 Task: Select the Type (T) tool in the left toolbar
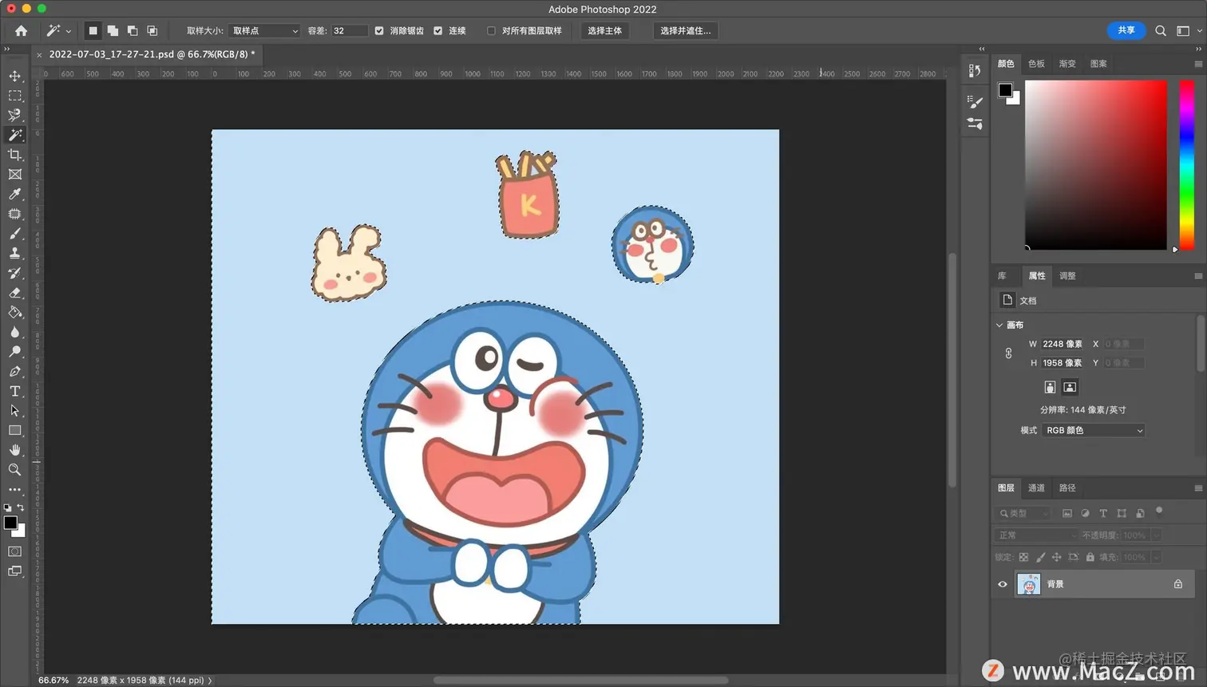click(14, 391)
